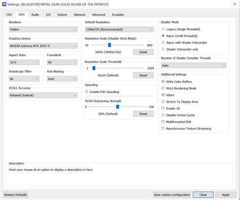Click the Apply button
Screen dimensions: 240x200
click(x=226, y=195)
